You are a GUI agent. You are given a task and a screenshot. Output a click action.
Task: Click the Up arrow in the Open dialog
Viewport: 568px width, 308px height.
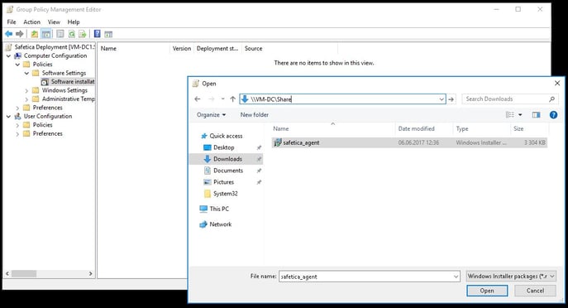coord(233,99)
